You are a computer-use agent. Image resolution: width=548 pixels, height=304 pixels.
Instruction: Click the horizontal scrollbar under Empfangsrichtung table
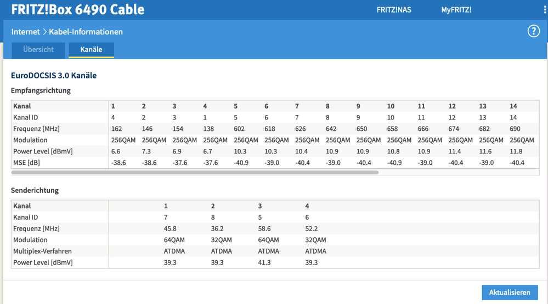pos(195,173)
